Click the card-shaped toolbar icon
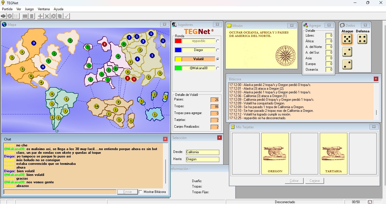This screenshot has width=386, height=204. pos(60,16)
